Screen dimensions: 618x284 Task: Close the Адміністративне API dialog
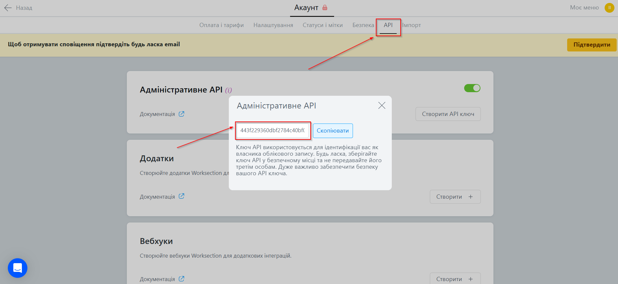tap(382, 106)
